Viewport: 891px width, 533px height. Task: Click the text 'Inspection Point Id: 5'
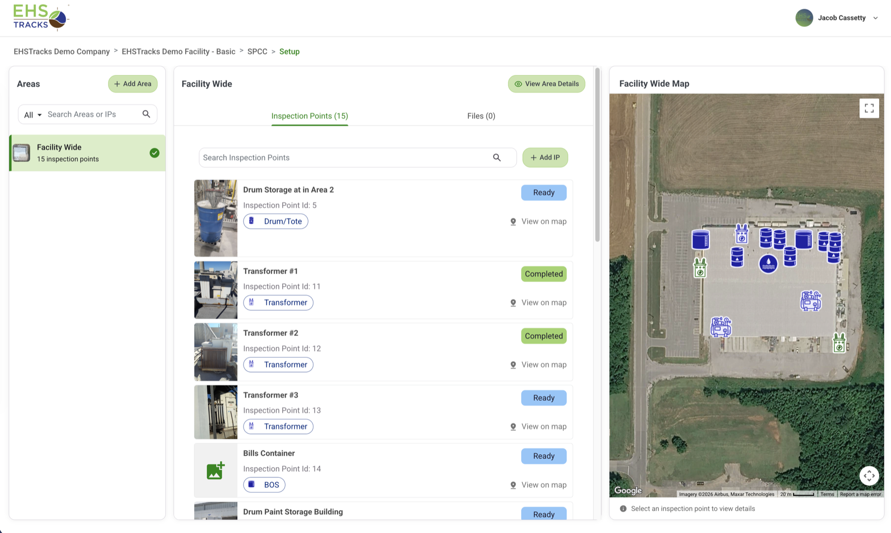pyautogui.click(x=280, y=205)
